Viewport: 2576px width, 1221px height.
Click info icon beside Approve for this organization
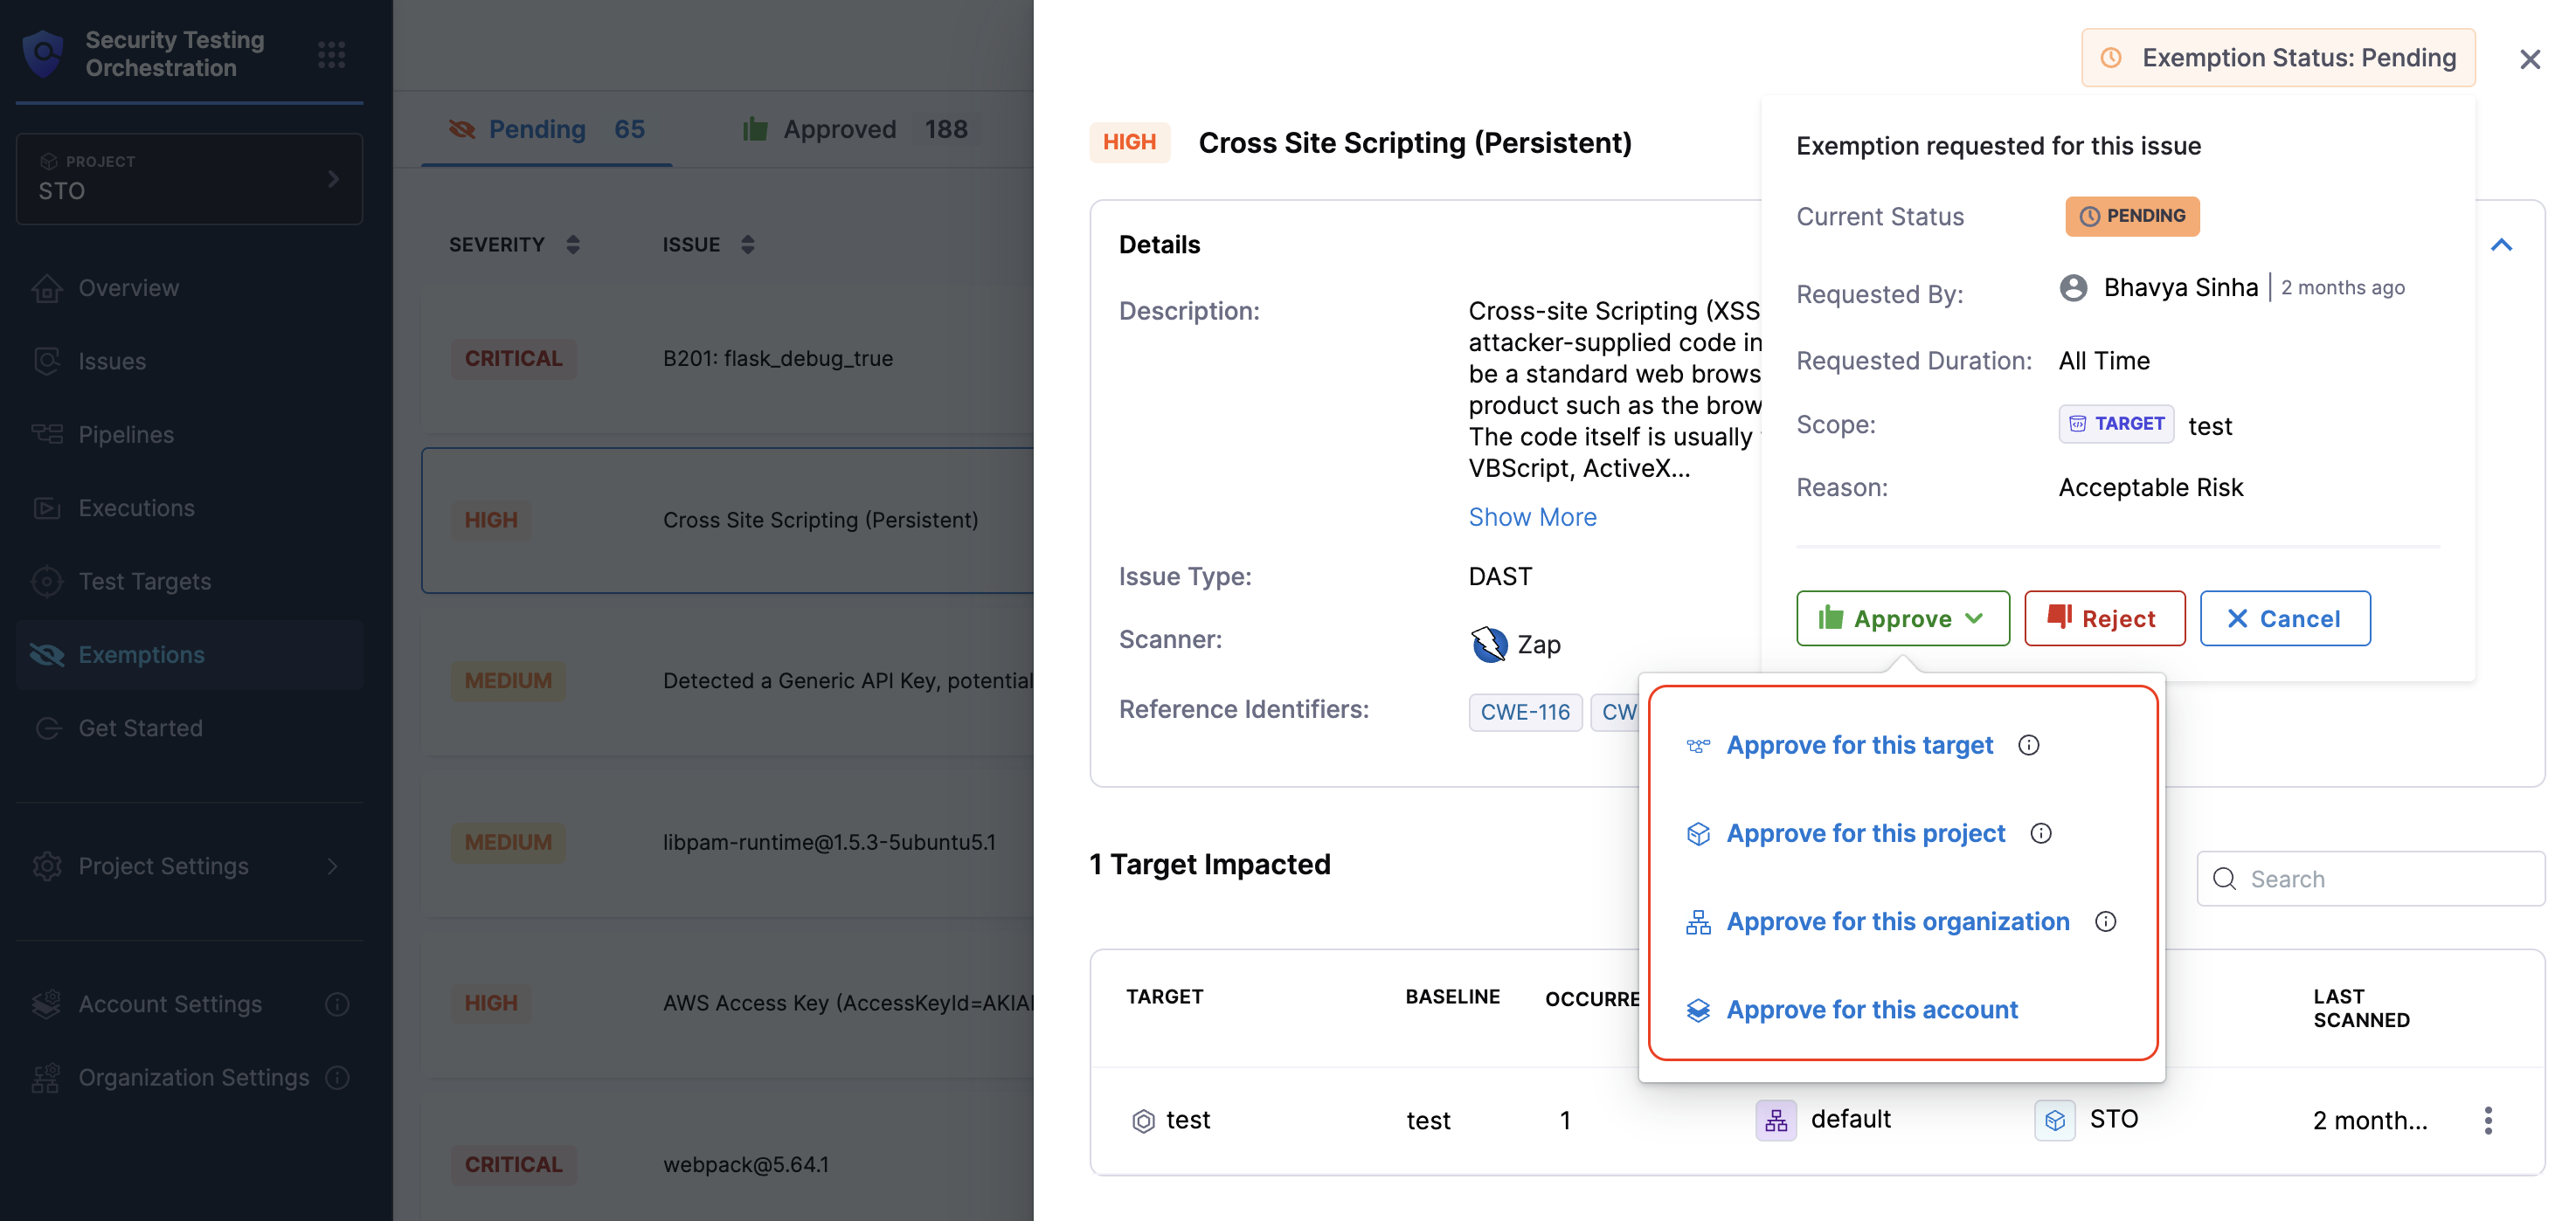tap(2105, 921)
